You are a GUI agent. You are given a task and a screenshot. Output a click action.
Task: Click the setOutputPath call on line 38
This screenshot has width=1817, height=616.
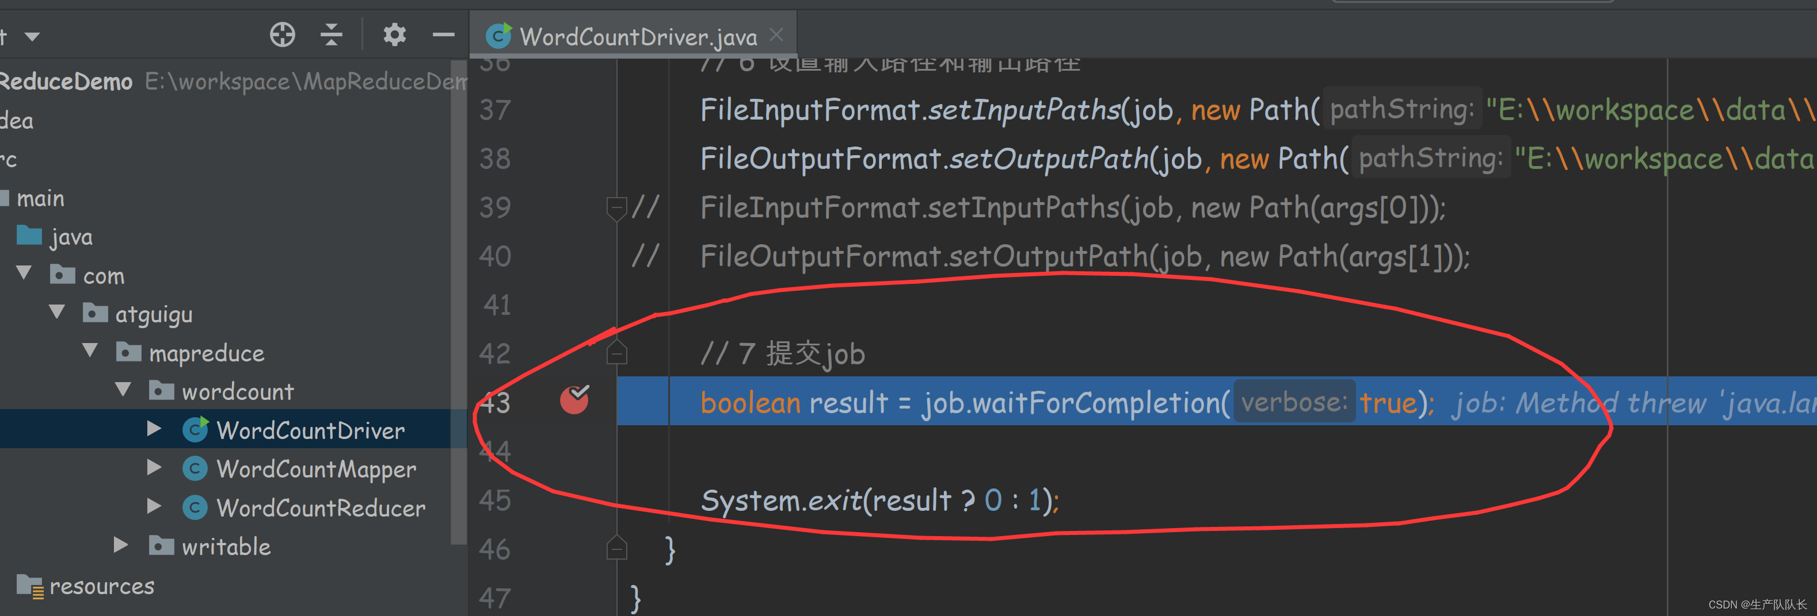tap(1049, 159)
